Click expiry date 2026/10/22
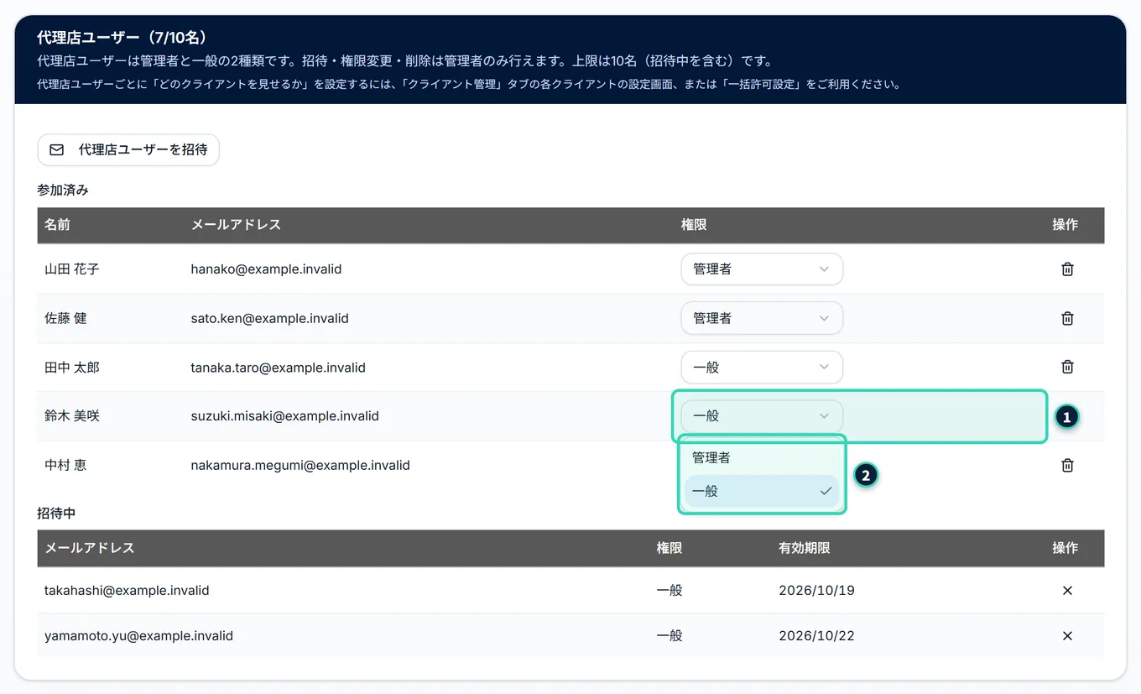The height and width of the screenshot is (694, 1141). click(x=816, y=636)
